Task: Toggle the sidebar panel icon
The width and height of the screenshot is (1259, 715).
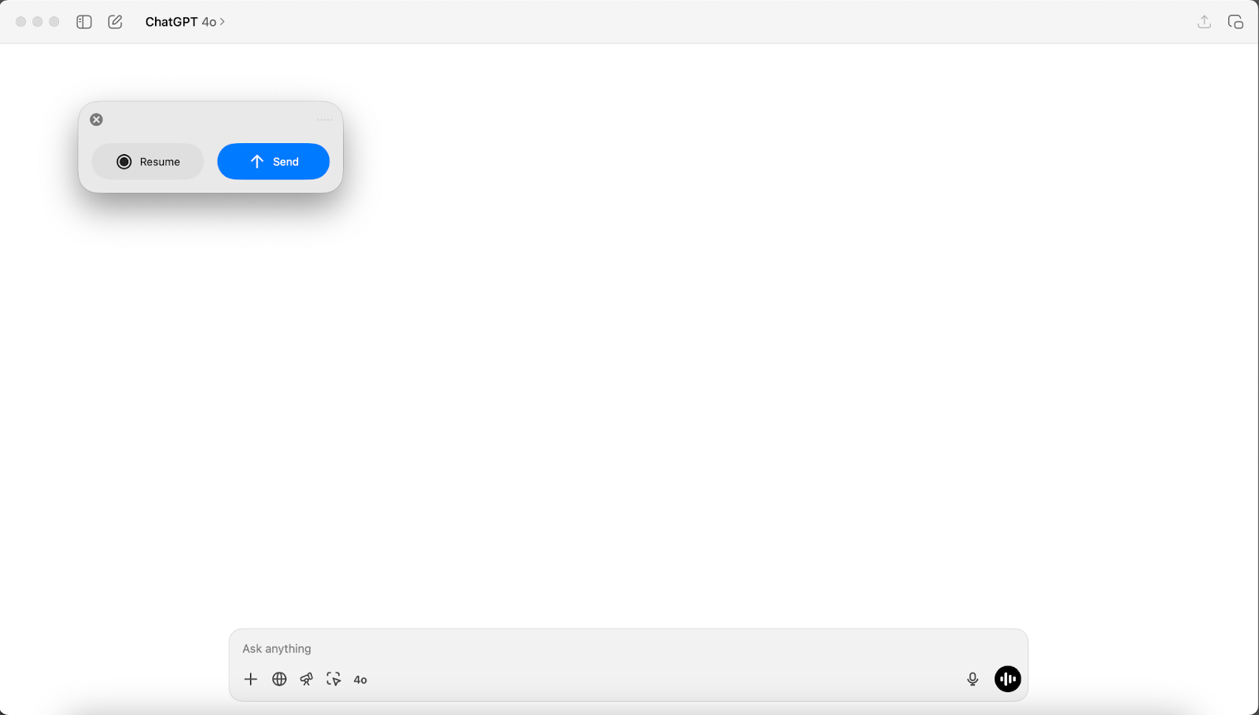Action: 83,21
